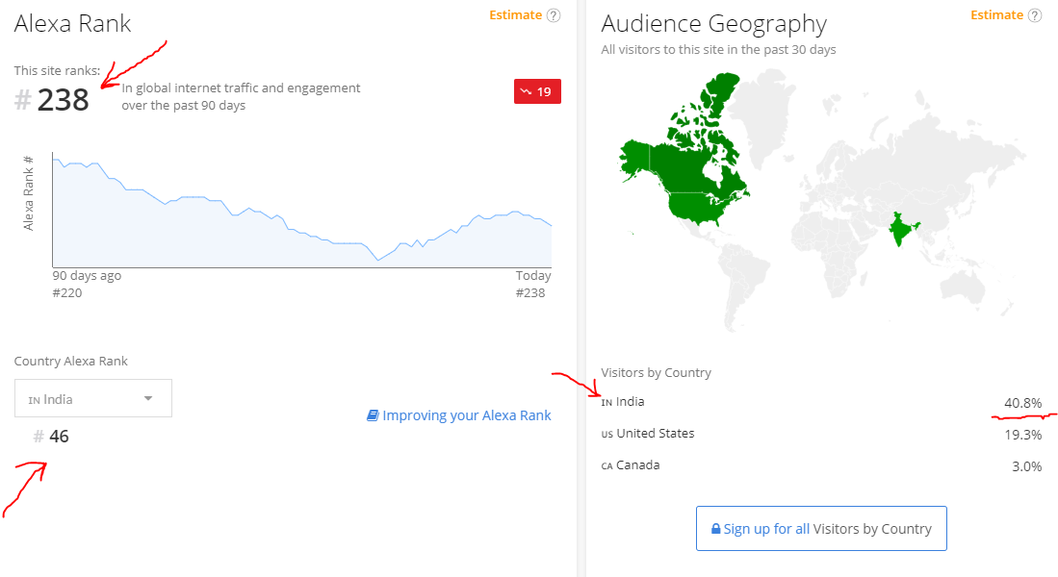Click the country rank number 46

[59, 437]
